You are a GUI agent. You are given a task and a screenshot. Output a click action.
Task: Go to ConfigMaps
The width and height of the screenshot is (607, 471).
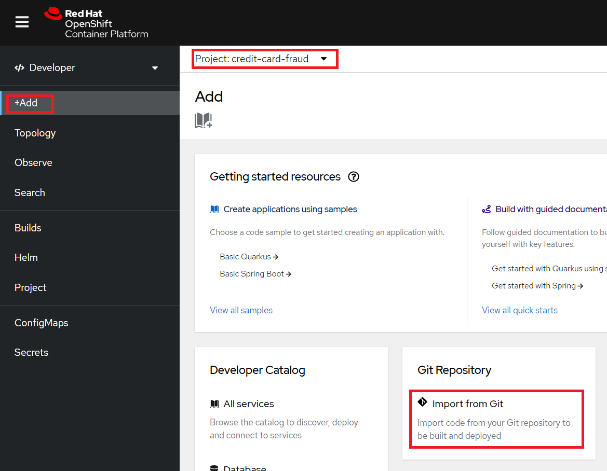[x=42, y=323]
